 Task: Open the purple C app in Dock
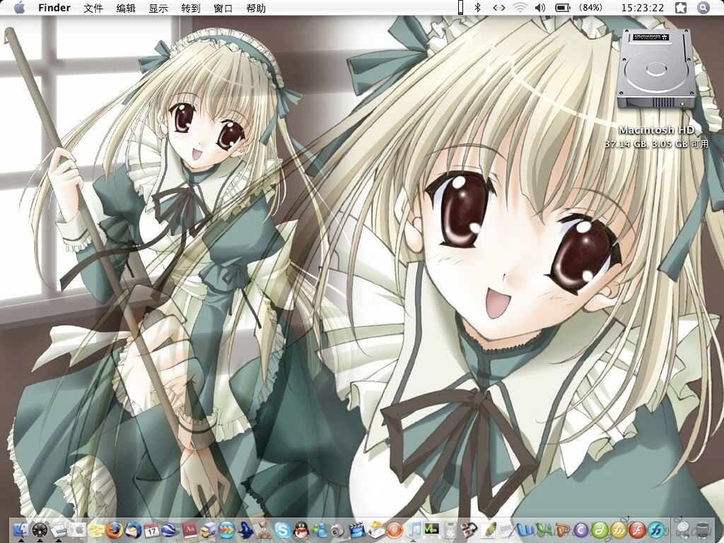(581, 530)
